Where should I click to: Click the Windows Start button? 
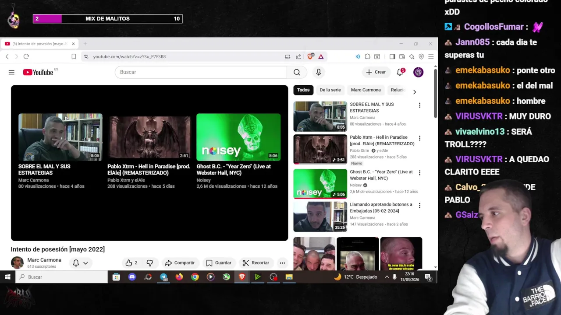coord(7,277)
